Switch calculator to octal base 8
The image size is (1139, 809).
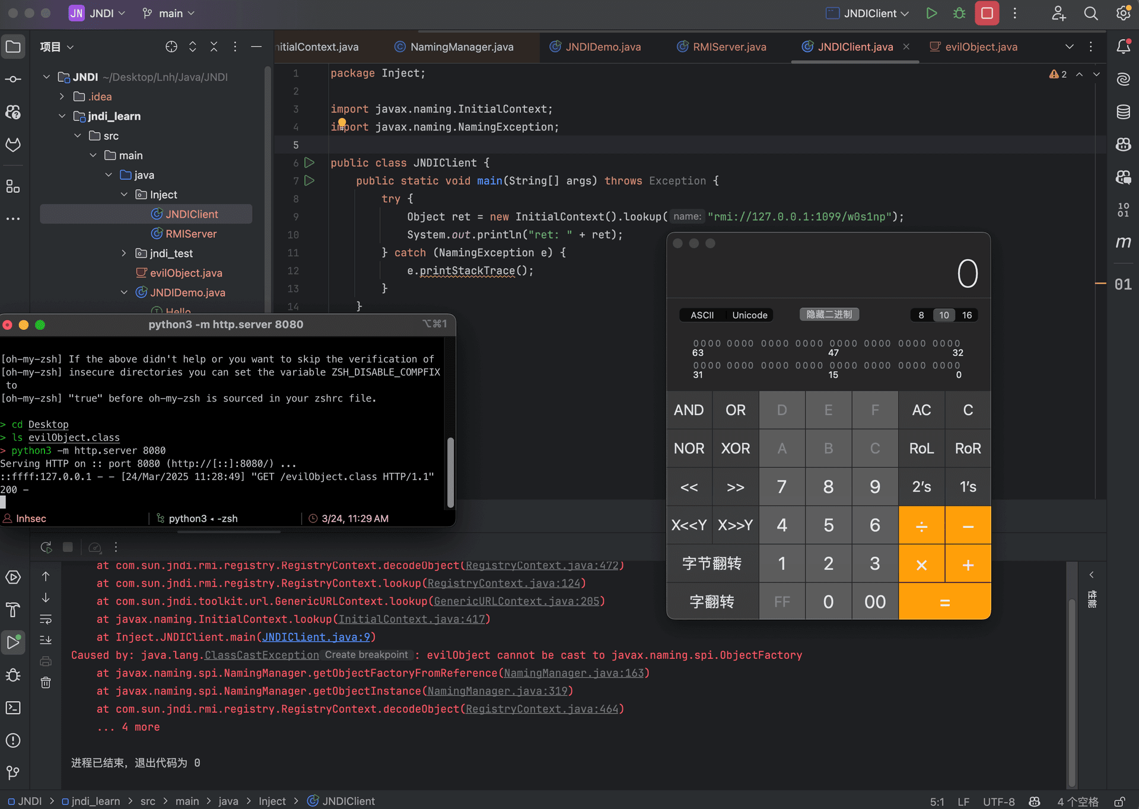point(921,315)
